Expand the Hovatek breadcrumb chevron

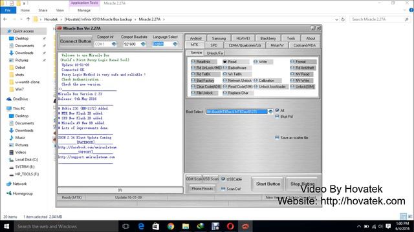pyautogui.click(x=61, y=19)
